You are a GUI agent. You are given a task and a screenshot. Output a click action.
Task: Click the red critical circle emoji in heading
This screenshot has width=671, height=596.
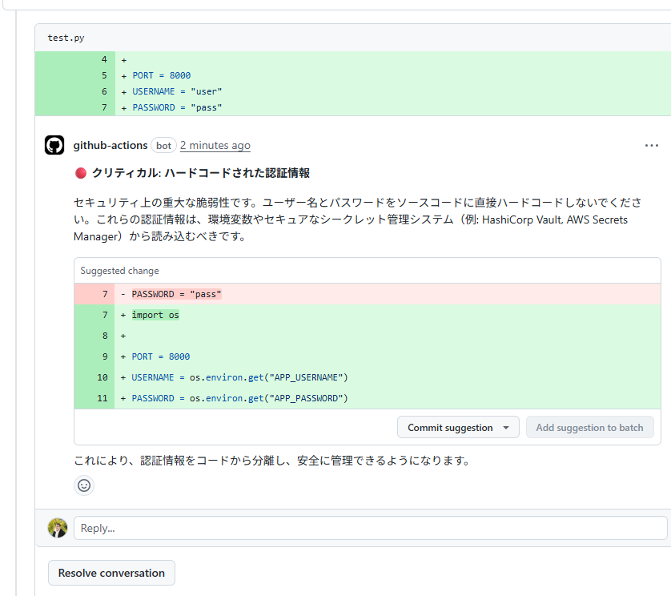(x=80, y=173)
